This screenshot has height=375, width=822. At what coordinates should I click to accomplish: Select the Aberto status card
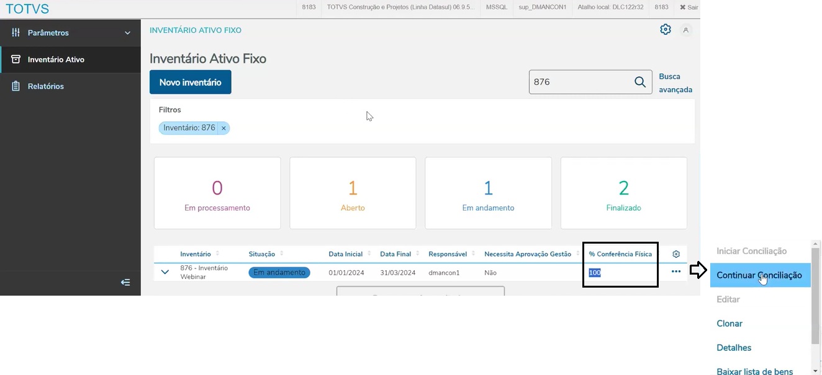[353, 193]
